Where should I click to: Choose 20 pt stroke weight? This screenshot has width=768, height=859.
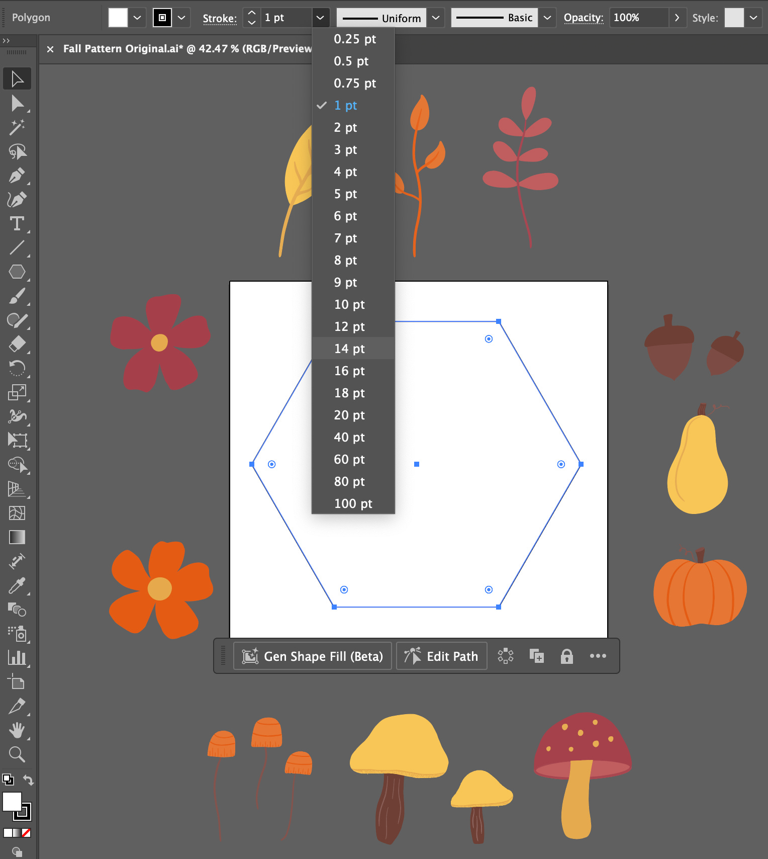(353, 415)
